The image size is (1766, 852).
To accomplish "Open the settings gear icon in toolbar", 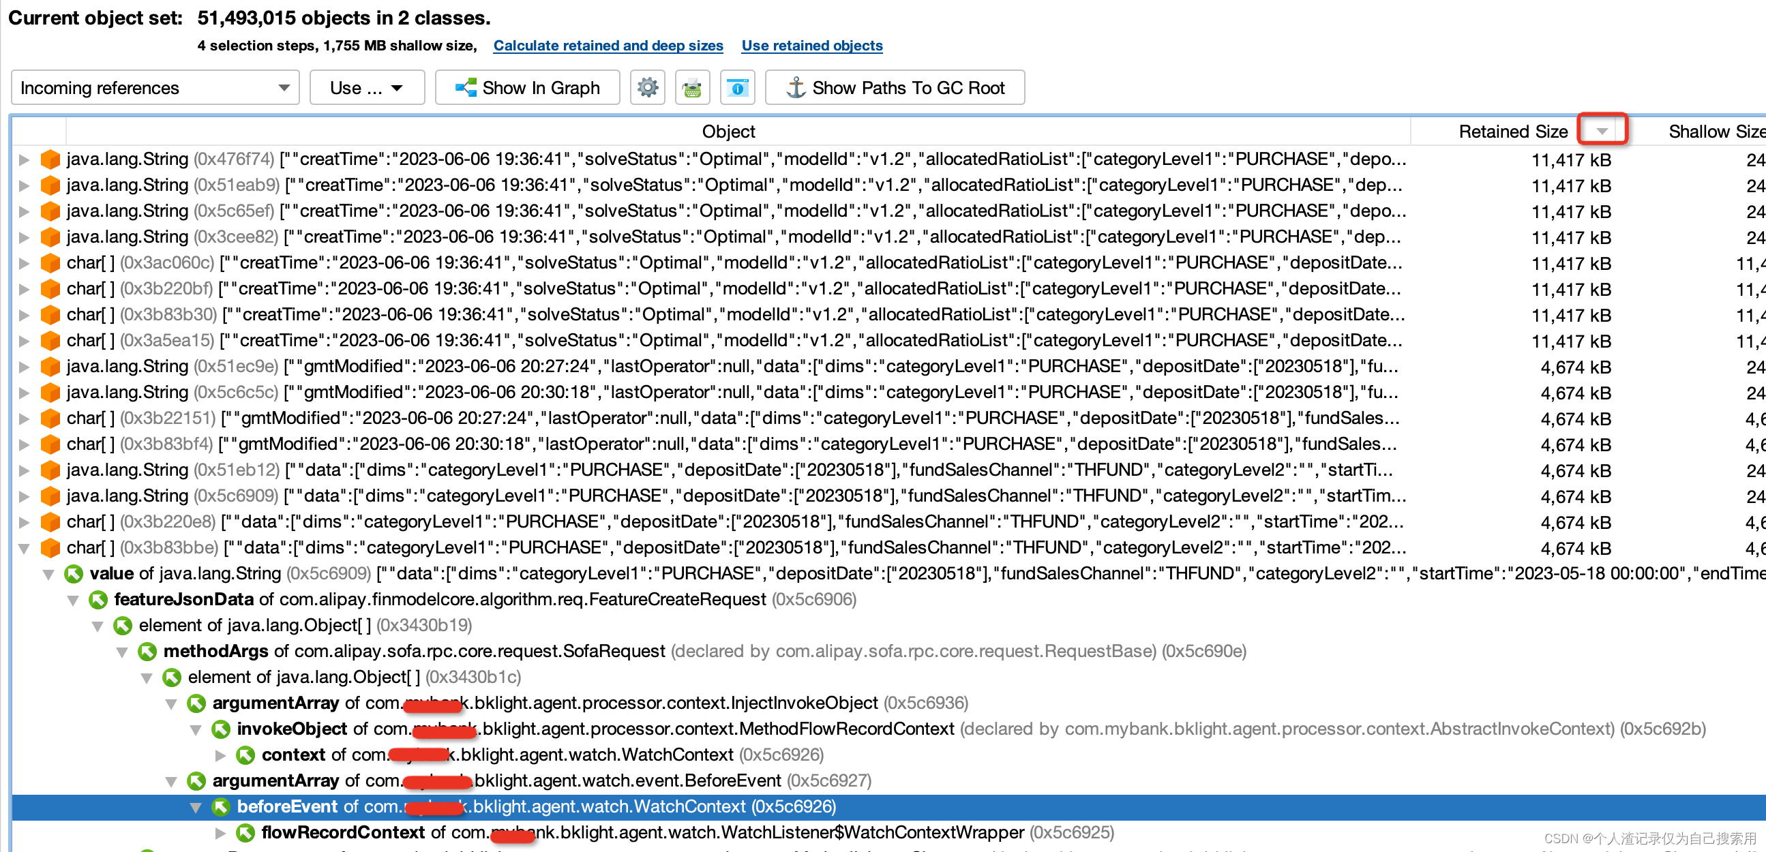I will tap(647, 87).
